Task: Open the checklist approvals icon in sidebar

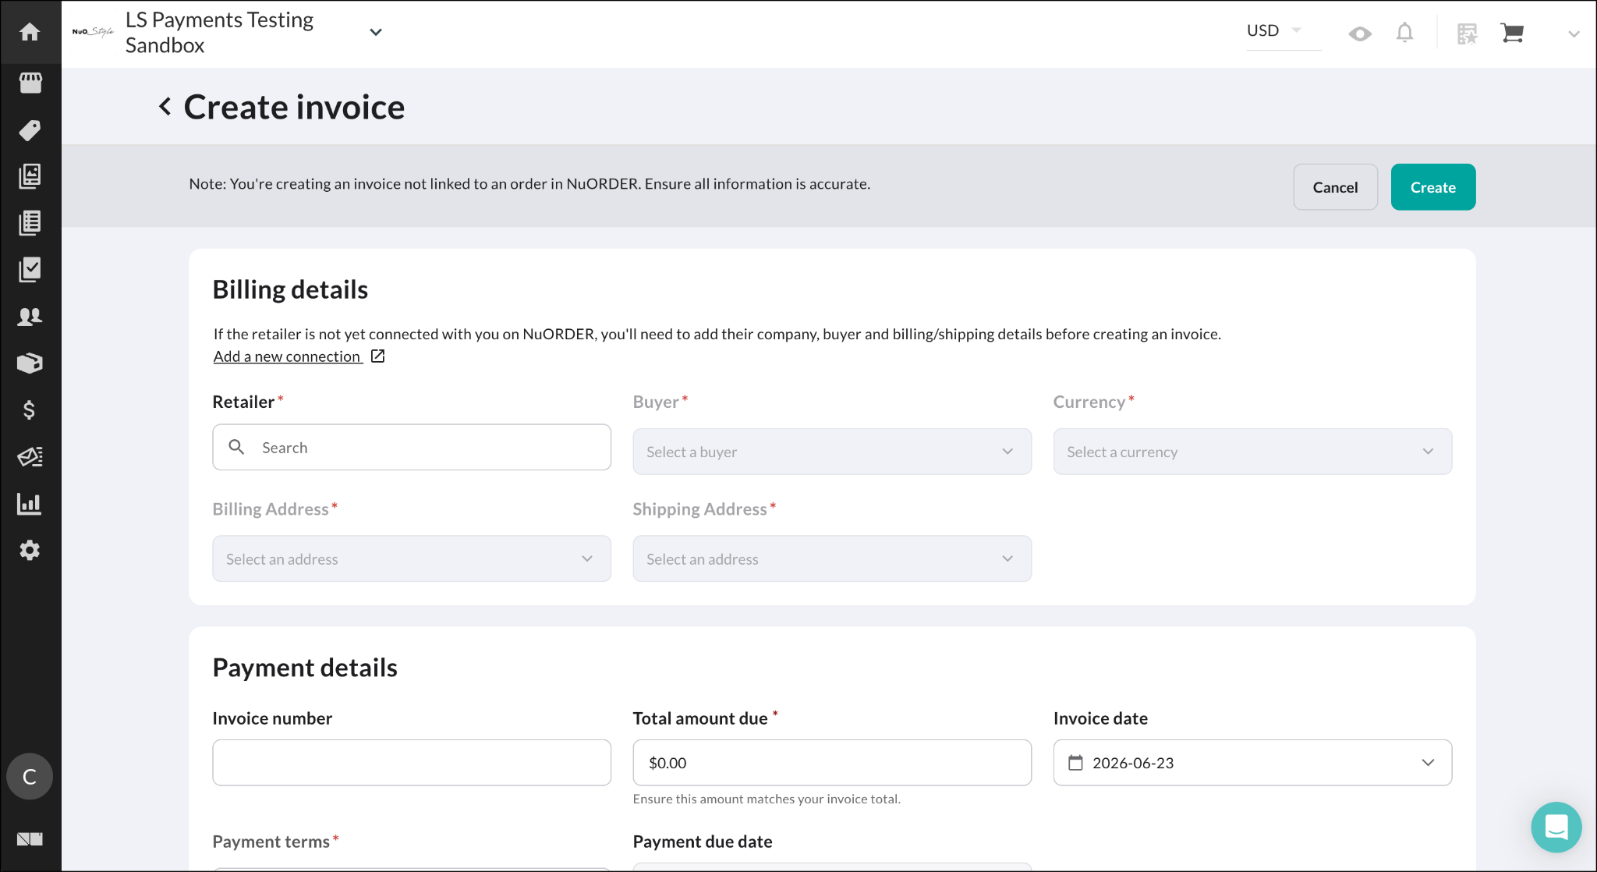Action: tap(30, 270)
